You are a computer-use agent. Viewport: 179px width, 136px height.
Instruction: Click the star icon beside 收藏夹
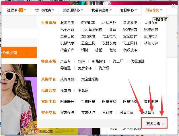pyautogui.click(x=37, y=10)
